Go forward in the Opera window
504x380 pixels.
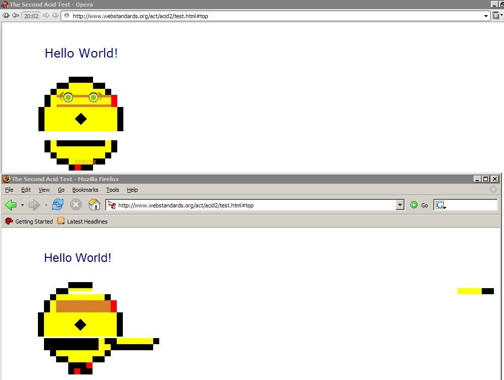[46, 16]
